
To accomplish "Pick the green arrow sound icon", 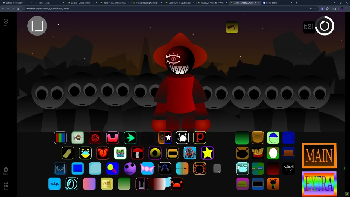I will tap(130, 138).
